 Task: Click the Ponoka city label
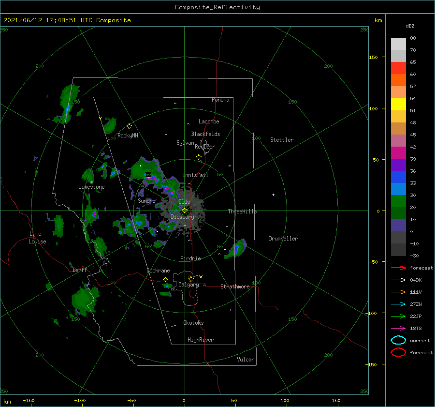click(x=220, y=100)
